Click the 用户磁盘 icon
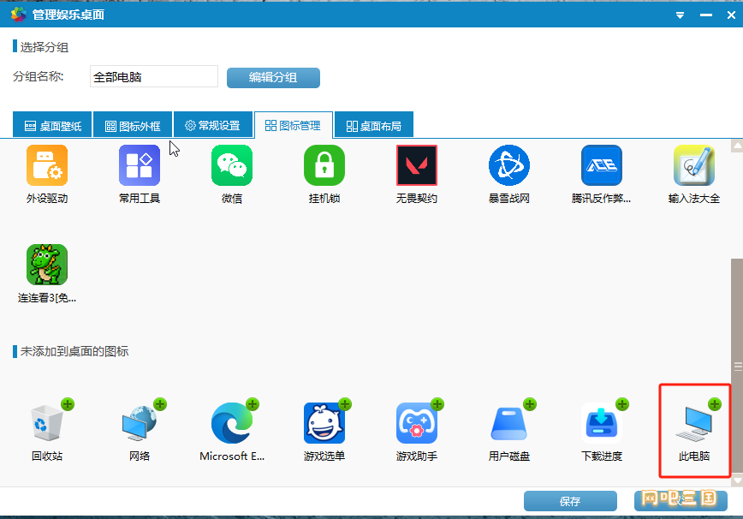The height and width of the screenshot is (519, 743). coord(509,423)
